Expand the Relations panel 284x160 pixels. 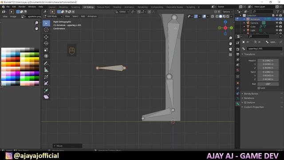point(249,98)
